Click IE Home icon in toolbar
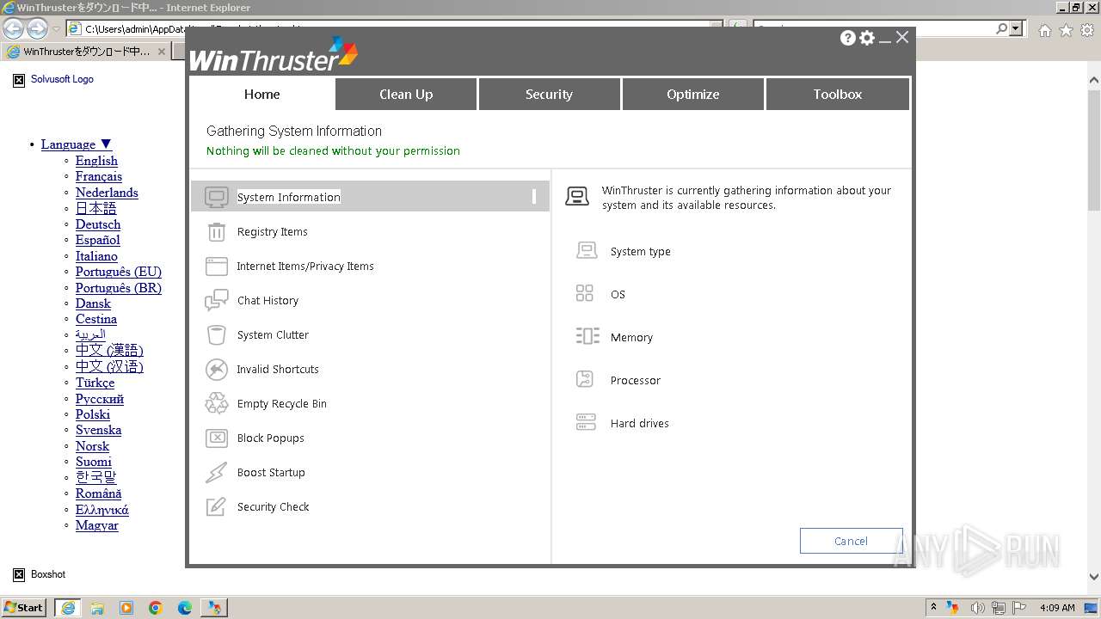The image size is (1101, 619). click(1044, 30)
